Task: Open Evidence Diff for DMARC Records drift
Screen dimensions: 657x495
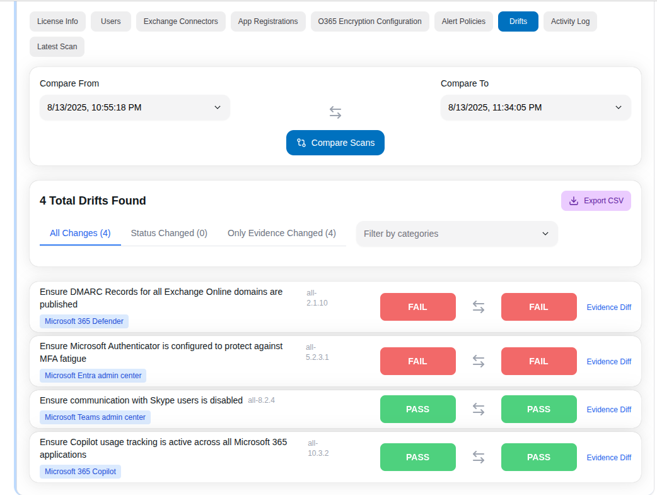Action: click(608, 307)
